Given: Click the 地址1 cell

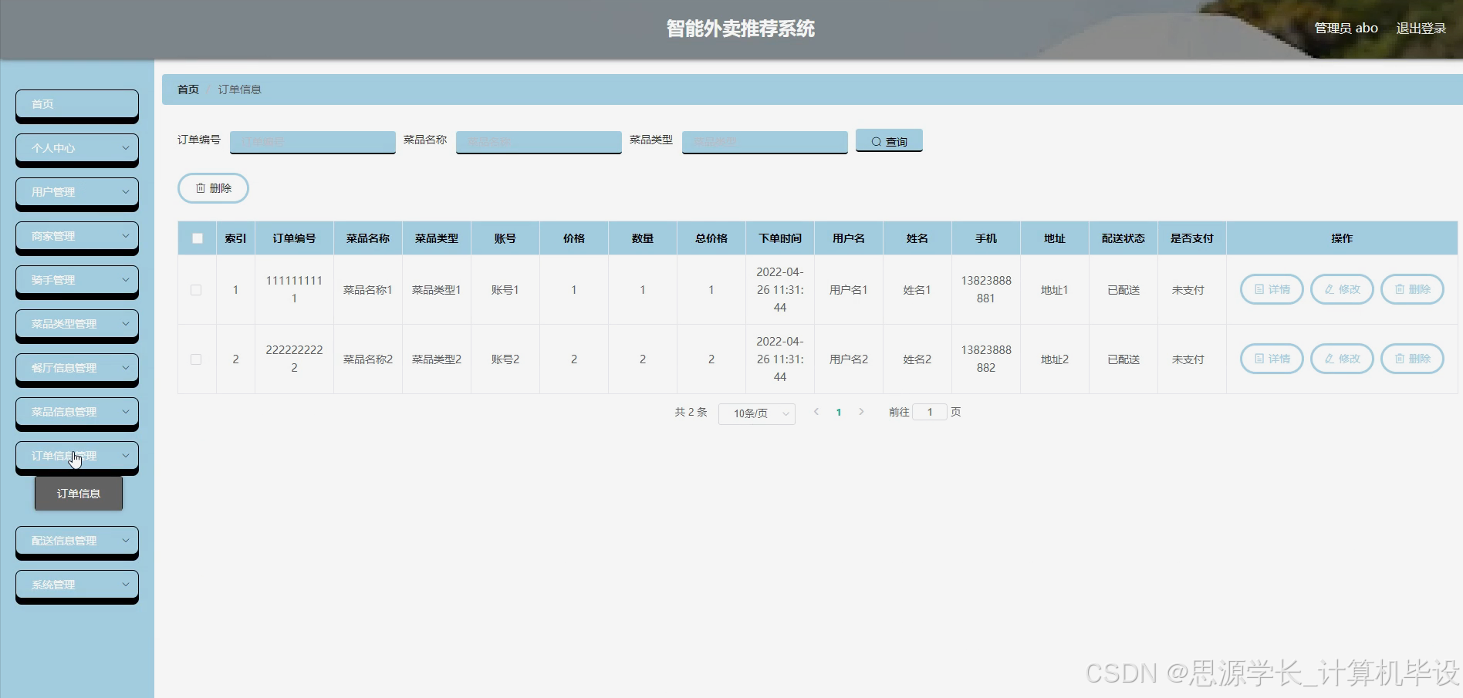Looking at the screenshot, I should pos(1055,290).
